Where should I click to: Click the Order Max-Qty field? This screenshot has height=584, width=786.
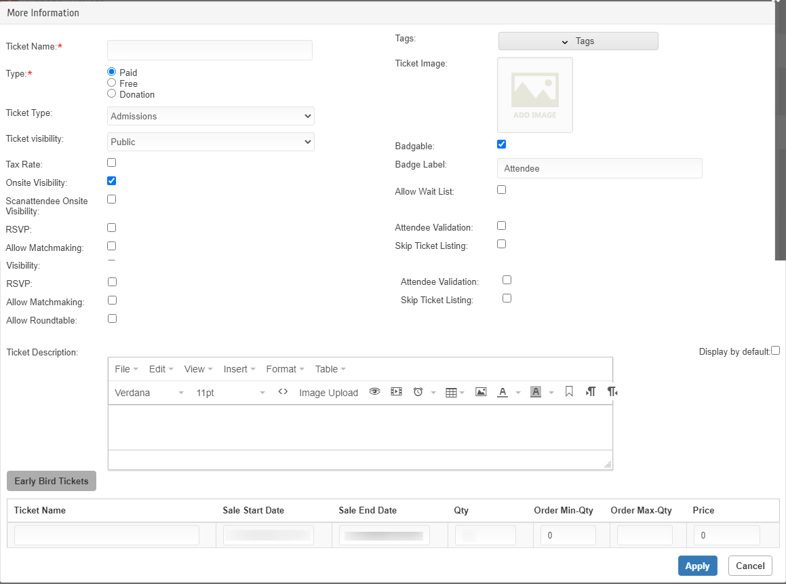645,535
